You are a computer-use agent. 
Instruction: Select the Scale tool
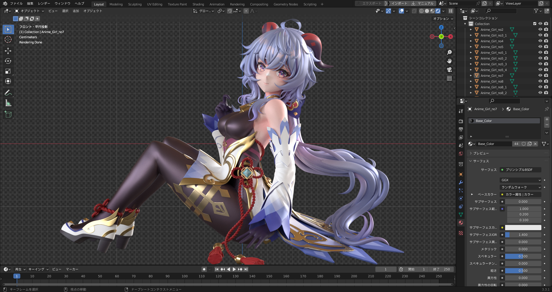point(8,71)
